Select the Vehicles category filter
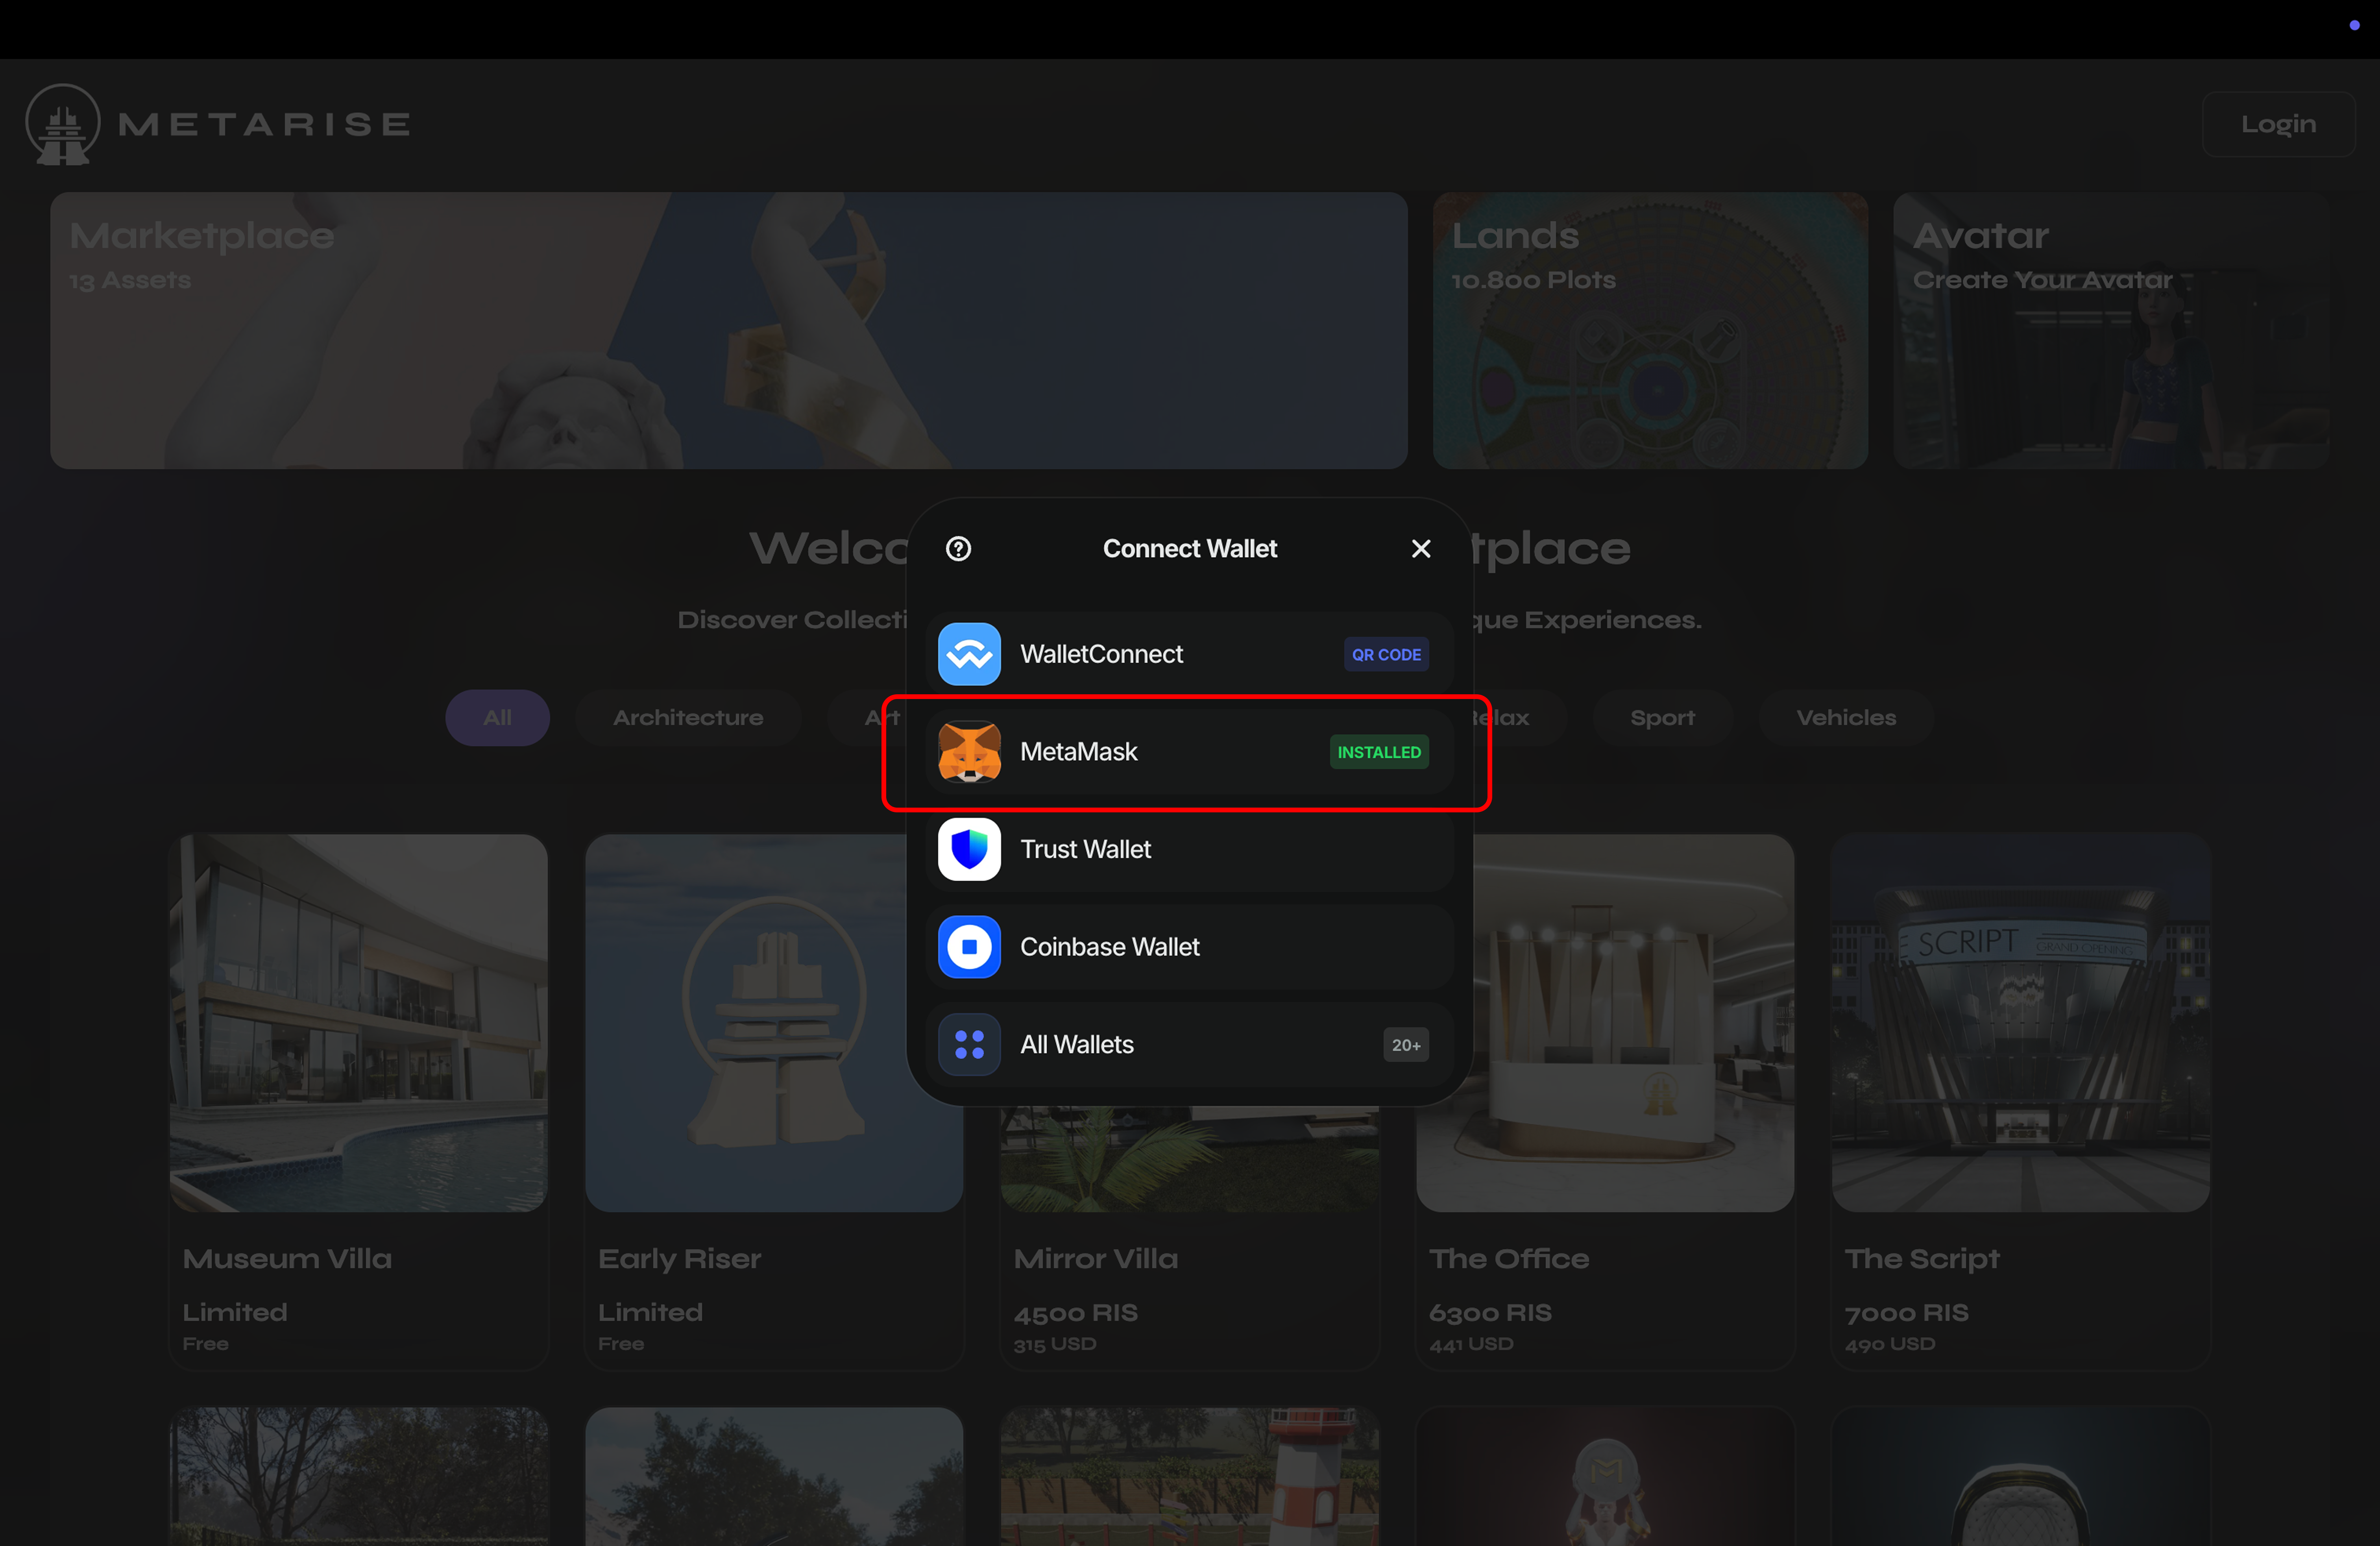This screenshot has width=2380, height=1546. pos(1846,718)
